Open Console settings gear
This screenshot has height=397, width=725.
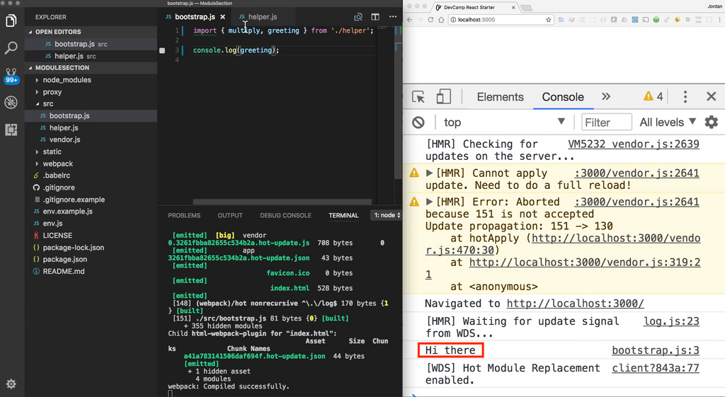point(711,122)
